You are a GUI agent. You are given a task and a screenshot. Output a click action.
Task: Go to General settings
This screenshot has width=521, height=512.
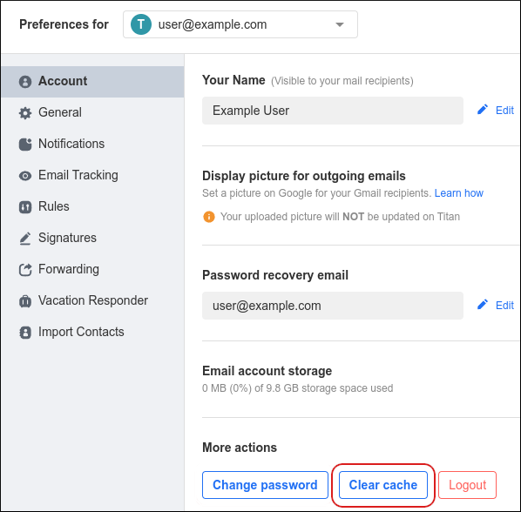92,113
